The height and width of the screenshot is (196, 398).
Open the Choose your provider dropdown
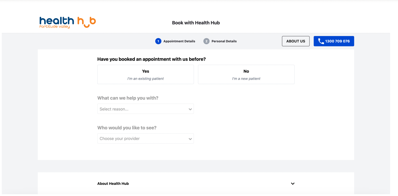[x=146, y=139]
